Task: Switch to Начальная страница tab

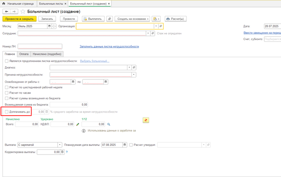Action: [x=18, y=4]
